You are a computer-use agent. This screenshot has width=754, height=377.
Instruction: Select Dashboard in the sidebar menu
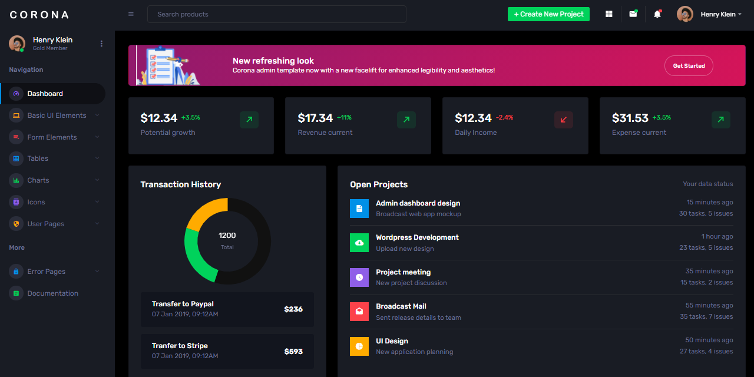[53, 94]
